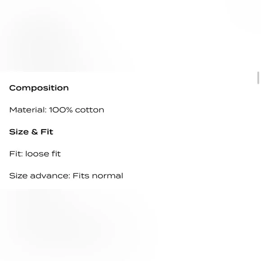Screen dimensions: 261x261
Task: Click the scrollbar track above the thumb
Action: [258, 36]
